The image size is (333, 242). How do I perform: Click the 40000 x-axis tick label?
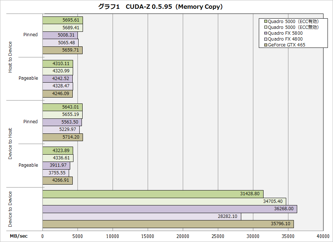pos(323,236)
